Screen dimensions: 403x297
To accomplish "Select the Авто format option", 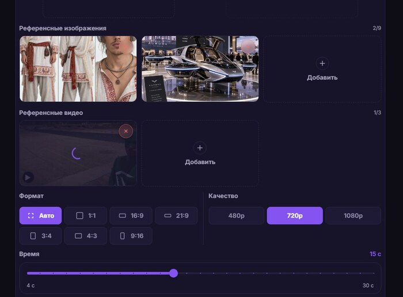I will pyautogui.click(x=40, y=216).
